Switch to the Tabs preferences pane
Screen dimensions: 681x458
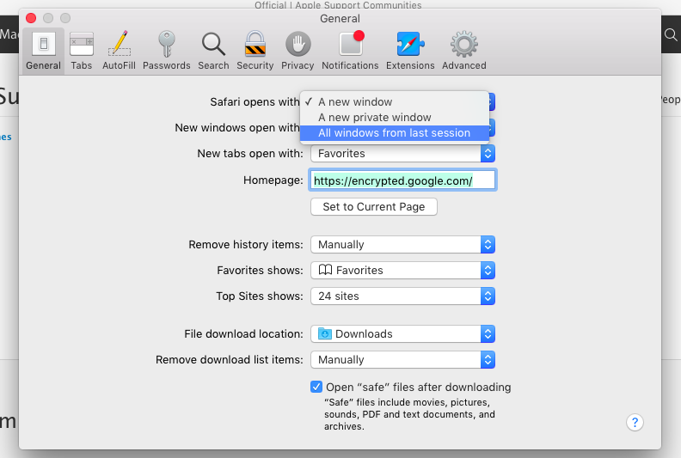point(81,52)
